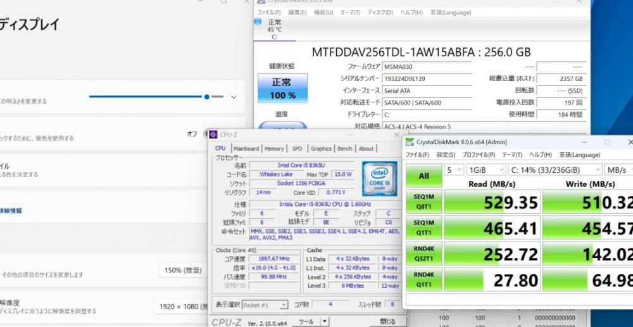Open the Socket #1 dropdown in CPU-Z
The height and width of the screenshot is (327, 633).
265,305
